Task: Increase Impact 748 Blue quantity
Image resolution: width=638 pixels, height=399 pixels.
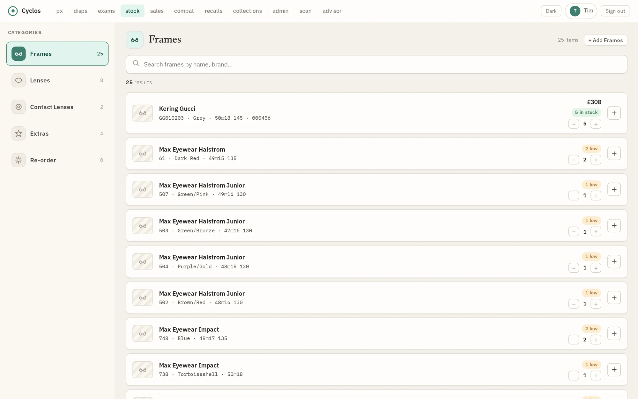Action: (596, 340)
